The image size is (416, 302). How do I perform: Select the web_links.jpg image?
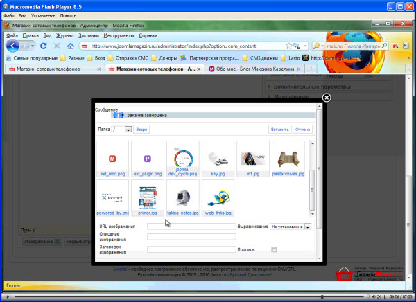coord(218,199)
